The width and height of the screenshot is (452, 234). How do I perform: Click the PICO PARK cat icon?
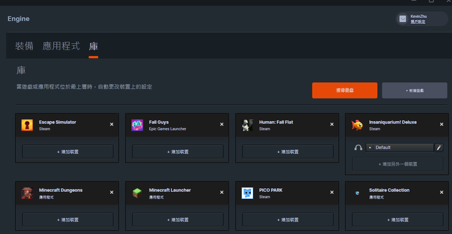247,193
